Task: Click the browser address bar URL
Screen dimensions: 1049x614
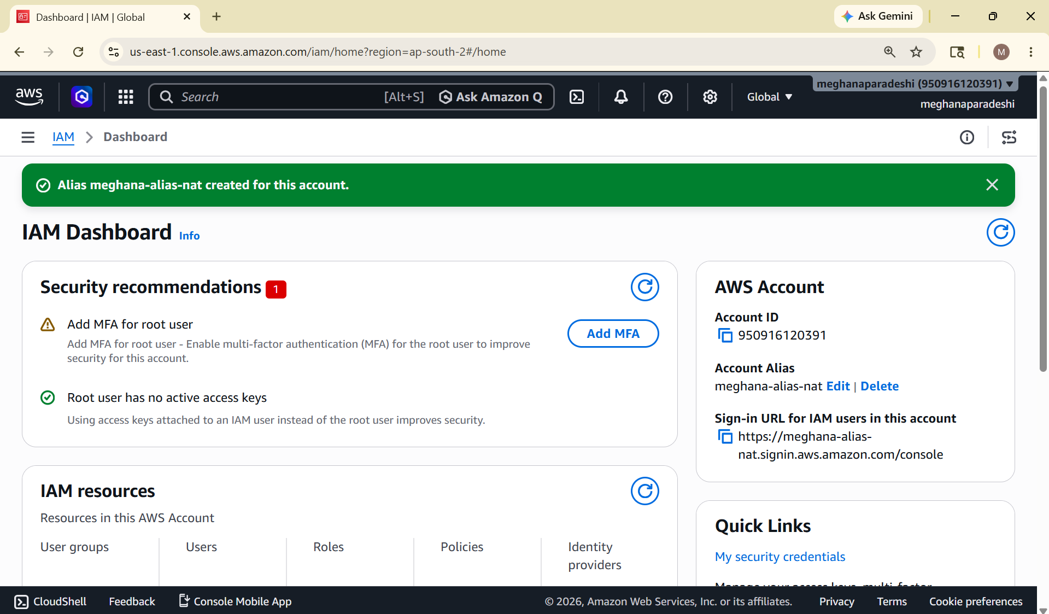Action: [x=318, y=52]
